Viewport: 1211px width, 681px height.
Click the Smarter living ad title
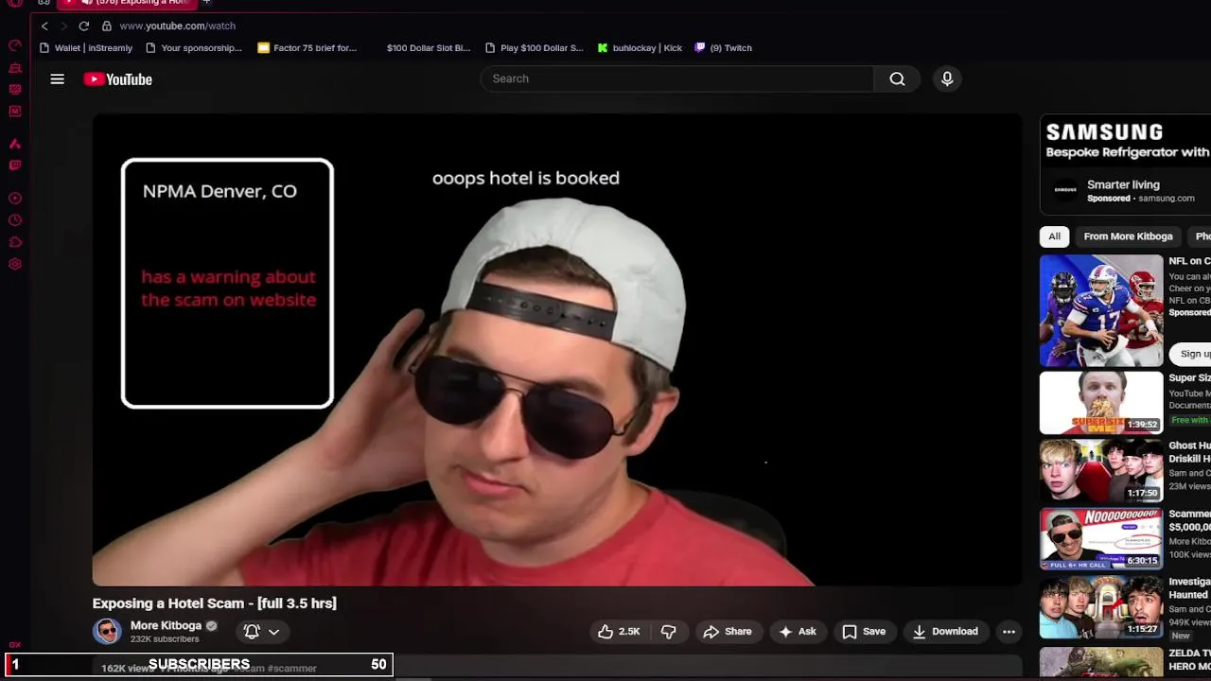click(1123, 184)
